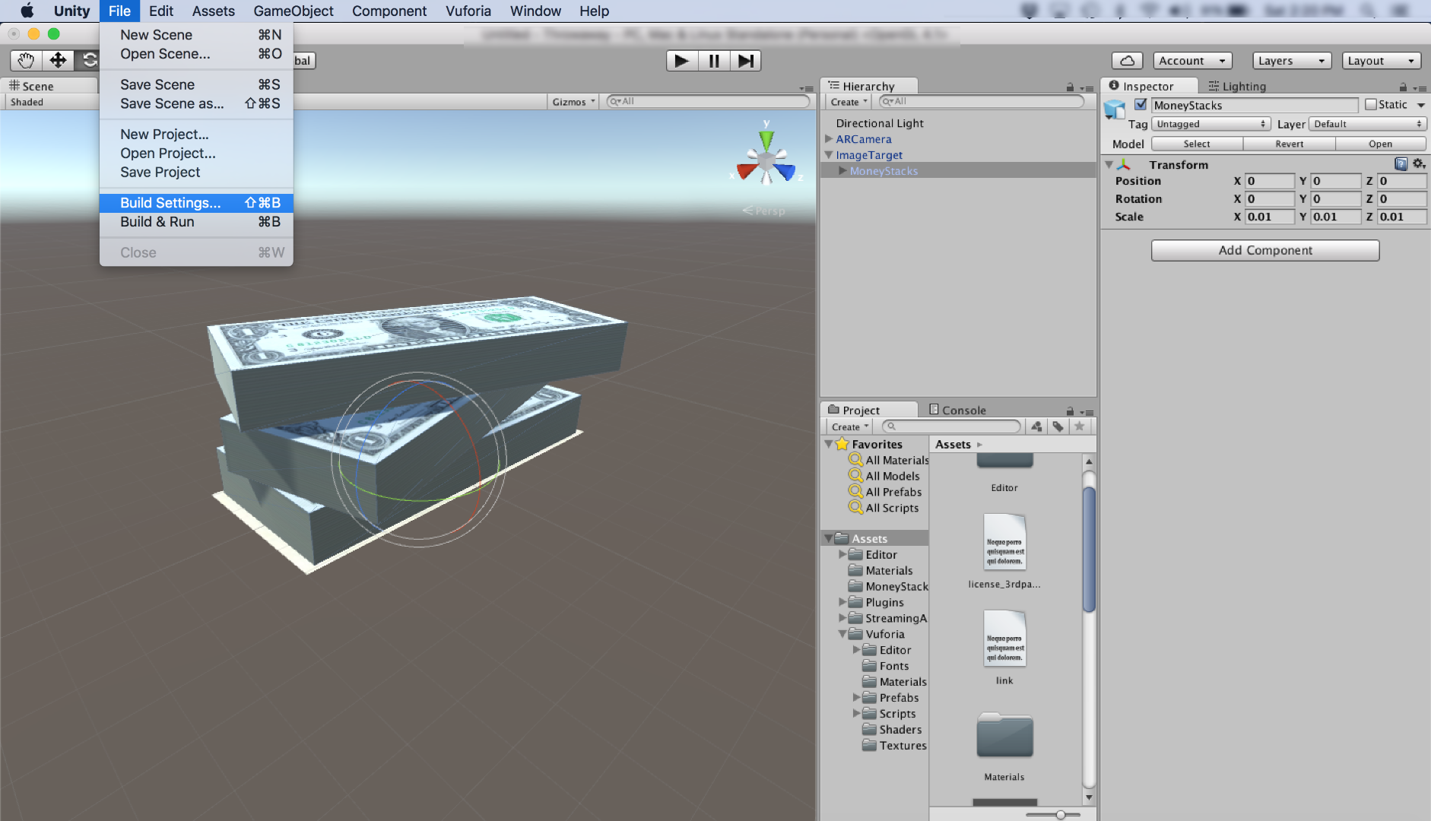Open search by type filter in Project panel
Screen dimensions: 1431x821
(1036, 426)
